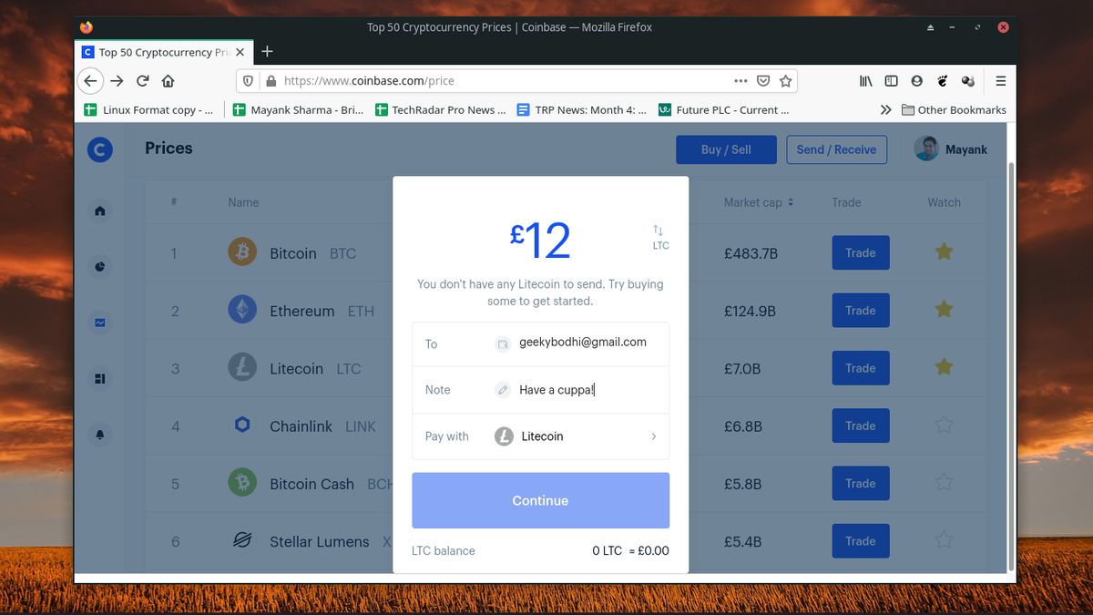Screen dimensions: 1093x615
Task: Open the TechRadar Pro News bookmark
Action: click(x=443, y=109)
